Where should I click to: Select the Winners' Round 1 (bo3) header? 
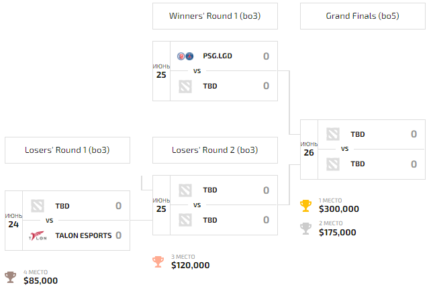tap(215, 16)
